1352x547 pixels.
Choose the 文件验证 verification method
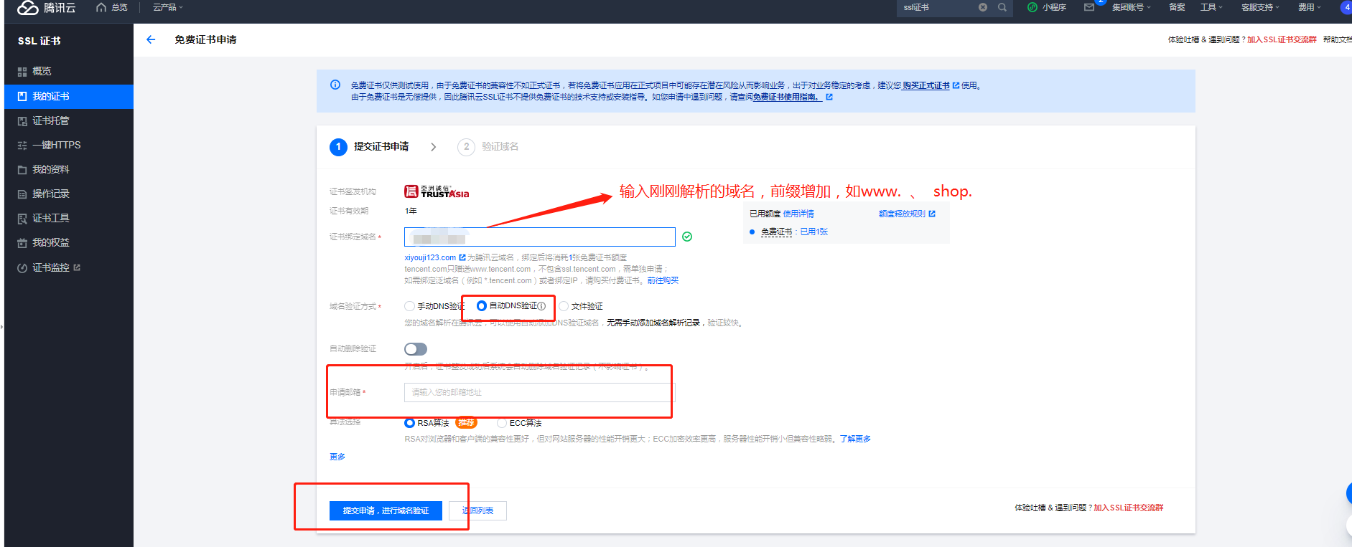point(564,306)
